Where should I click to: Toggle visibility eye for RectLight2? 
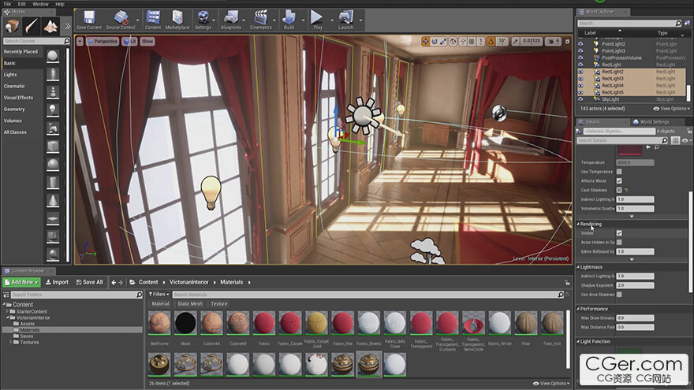[581, 72]
